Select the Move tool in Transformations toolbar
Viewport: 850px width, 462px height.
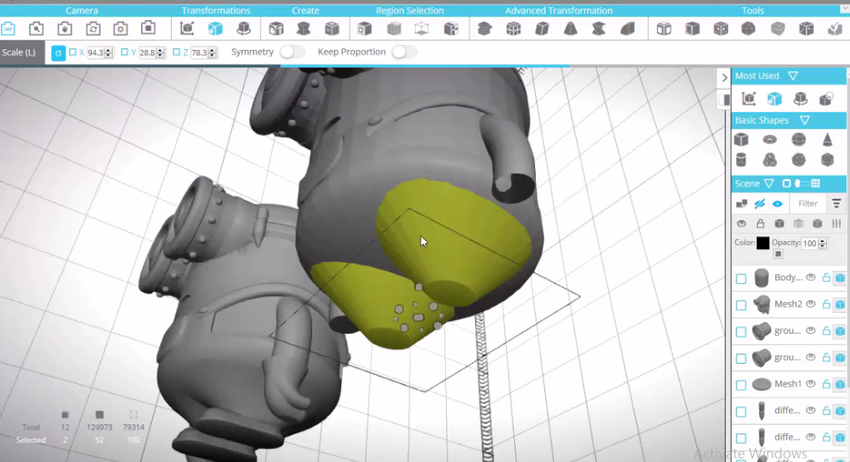point(187,28)
